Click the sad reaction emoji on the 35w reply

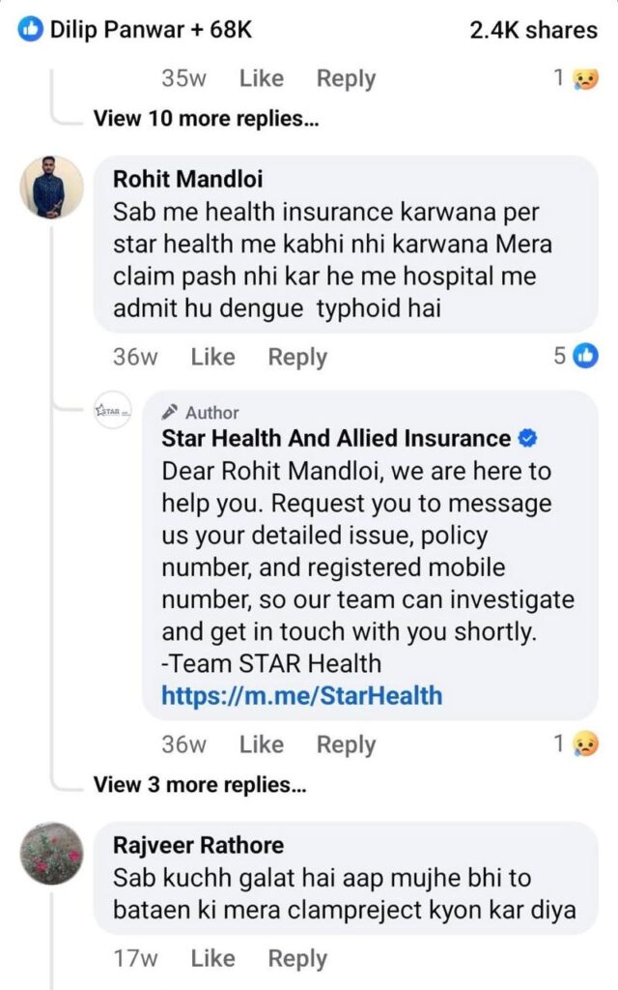584,78
